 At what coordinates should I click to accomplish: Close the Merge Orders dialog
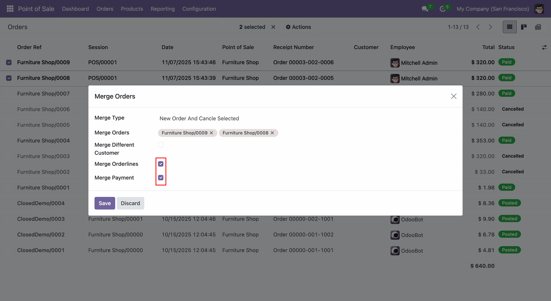click(453, 97)
